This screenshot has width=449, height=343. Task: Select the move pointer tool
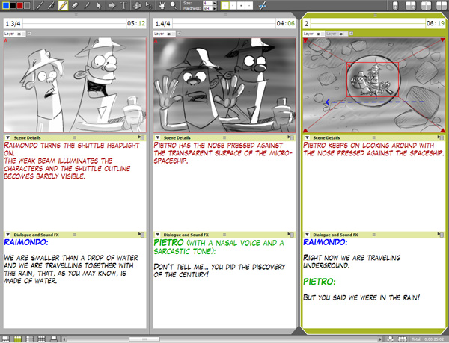149,5
